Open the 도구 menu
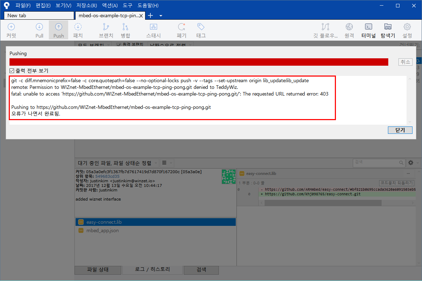Image resolution: width=422 pixels, height=281 pixels. [x=127, y=5]
